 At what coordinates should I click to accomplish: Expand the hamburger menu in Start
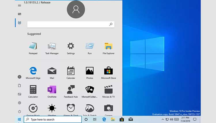[20, 5]
